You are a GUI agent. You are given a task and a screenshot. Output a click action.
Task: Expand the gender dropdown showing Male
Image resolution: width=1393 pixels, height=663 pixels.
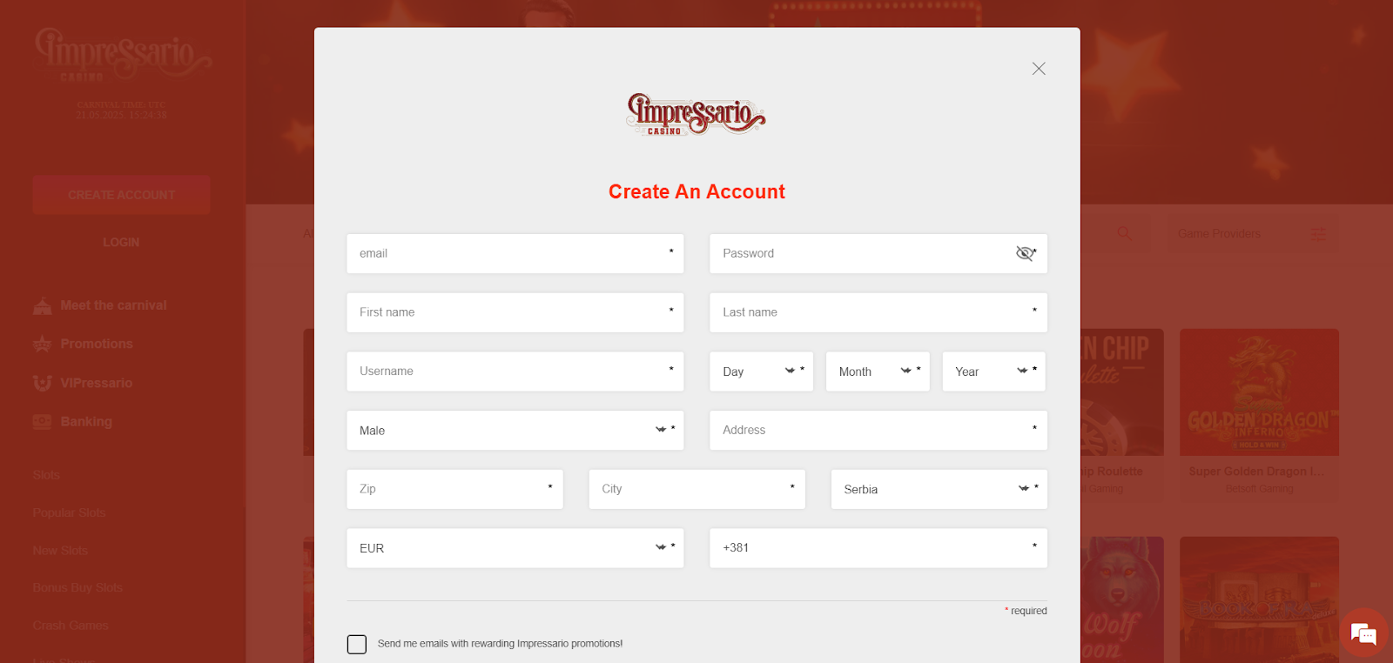click(515, 431)
